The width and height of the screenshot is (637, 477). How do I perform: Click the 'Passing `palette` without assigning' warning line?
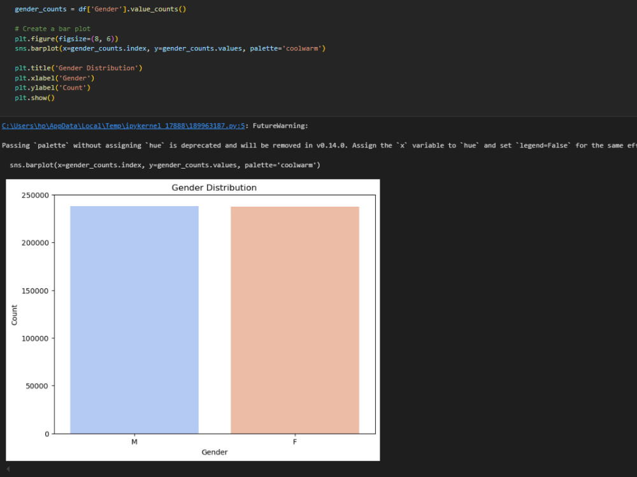pos(318,145)
